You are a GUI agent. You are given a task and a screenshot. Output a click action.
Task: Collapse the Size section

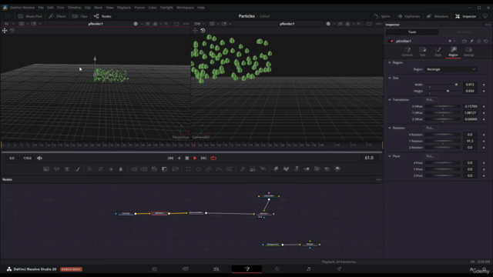pyautogui.click(x=390, y=78)
